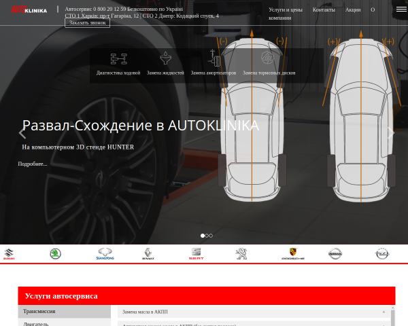408x326 pixels.
Task: Click 'Заказать звонок' button
Action: [88, 23]
